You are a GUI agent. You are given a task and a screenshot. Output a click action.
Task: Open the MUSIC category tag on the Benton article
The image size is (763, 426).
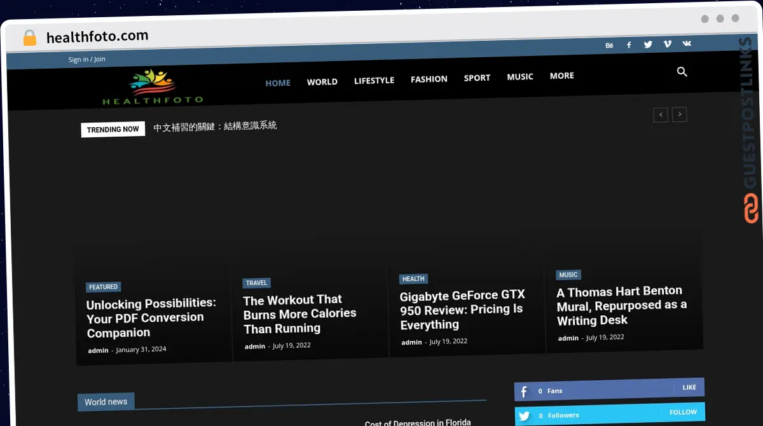coord(568,275)
